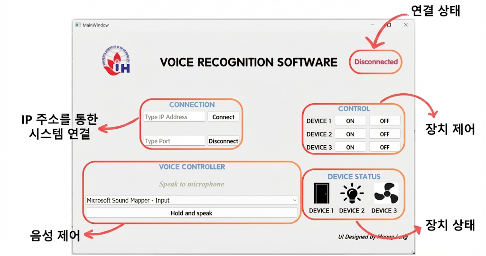Click the fan icon for Device 3
The width and height of the screenshot is (486, 256).
(x=385, y=193)
